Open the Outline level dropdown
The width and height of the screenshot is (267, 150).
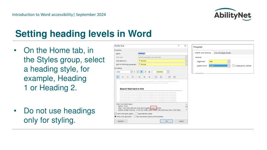pos(229,66)
